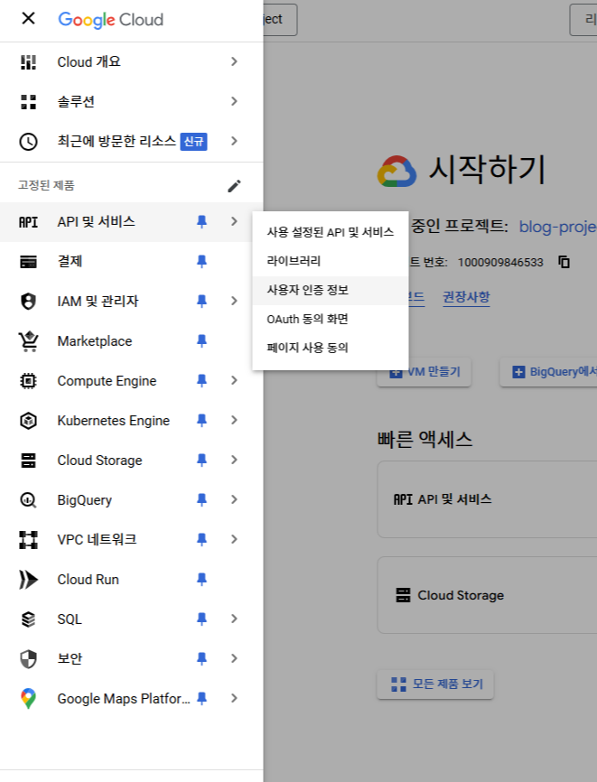Unpin BigQuery from pinned products
The height and width of the screenshot is (782, 597).
tap(201, 499)
